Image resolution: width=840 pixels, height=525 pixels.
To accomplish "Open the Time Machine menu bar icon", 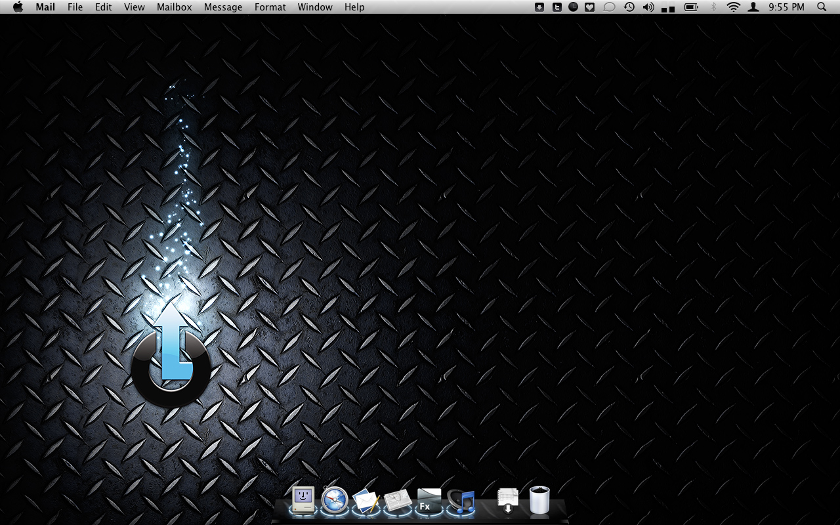I will pos(629,7).
